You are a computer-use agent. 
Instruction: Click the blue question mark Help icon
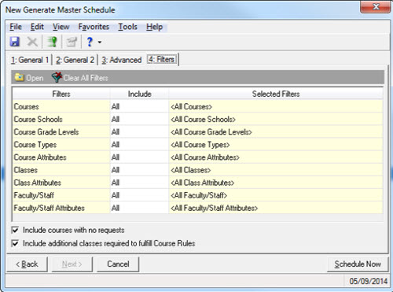click(90, 42)
